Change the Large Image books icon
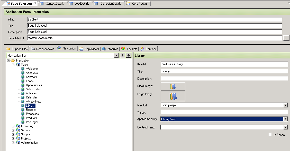Screen dimensions: 290x151 coord(173,96)
